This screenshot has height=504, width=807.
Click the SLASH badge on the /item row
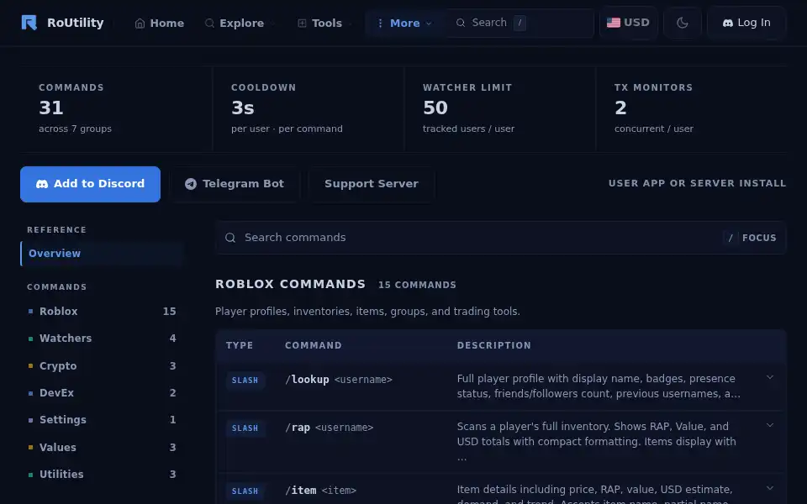coord(245,491)
